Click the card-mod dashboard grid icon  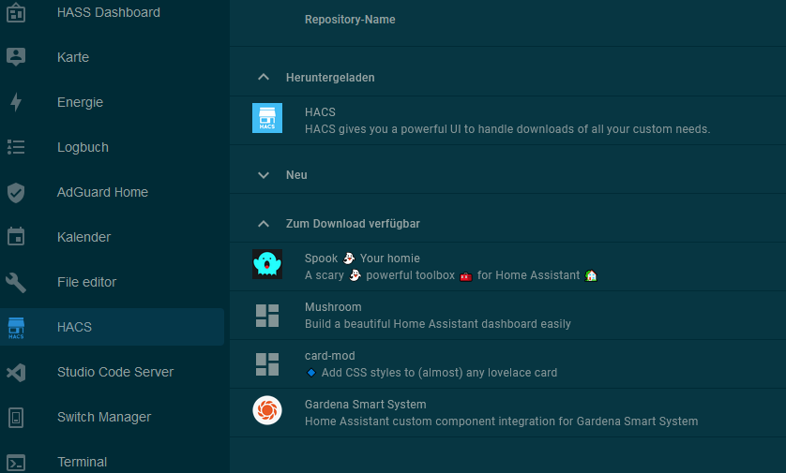(267, 364)
